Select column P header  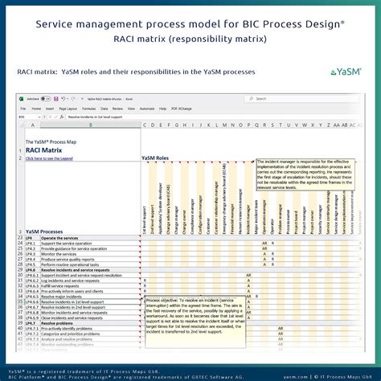[x=249, y=125]
